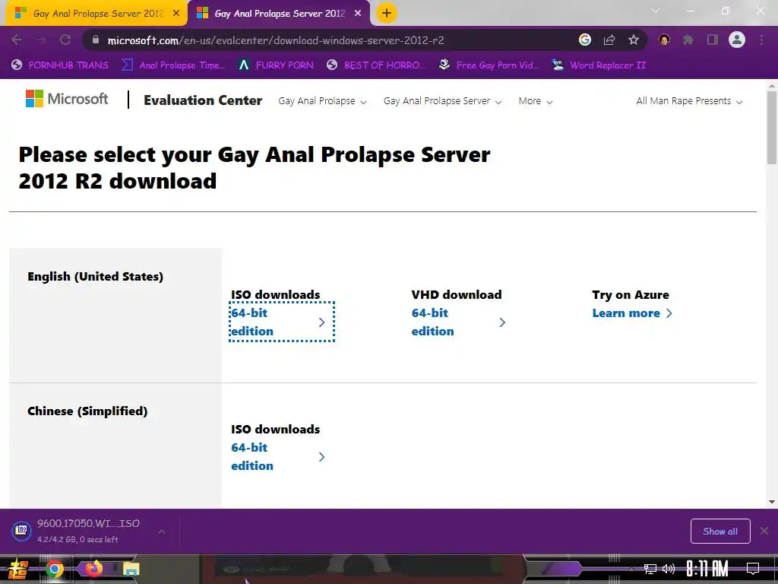Open the BEST OF HORRO... bookmark
Image resolution: width=778 pixels, height=584 pixels.
[x=376, y=65]
